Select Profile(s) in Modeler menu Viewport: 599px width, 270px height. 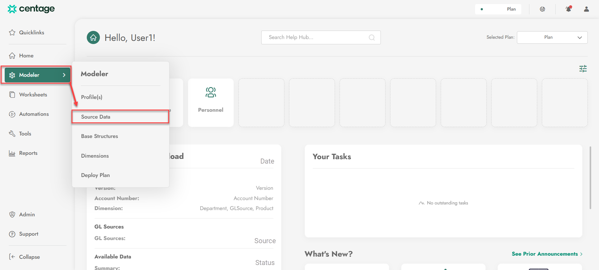(x=92, y=97)
